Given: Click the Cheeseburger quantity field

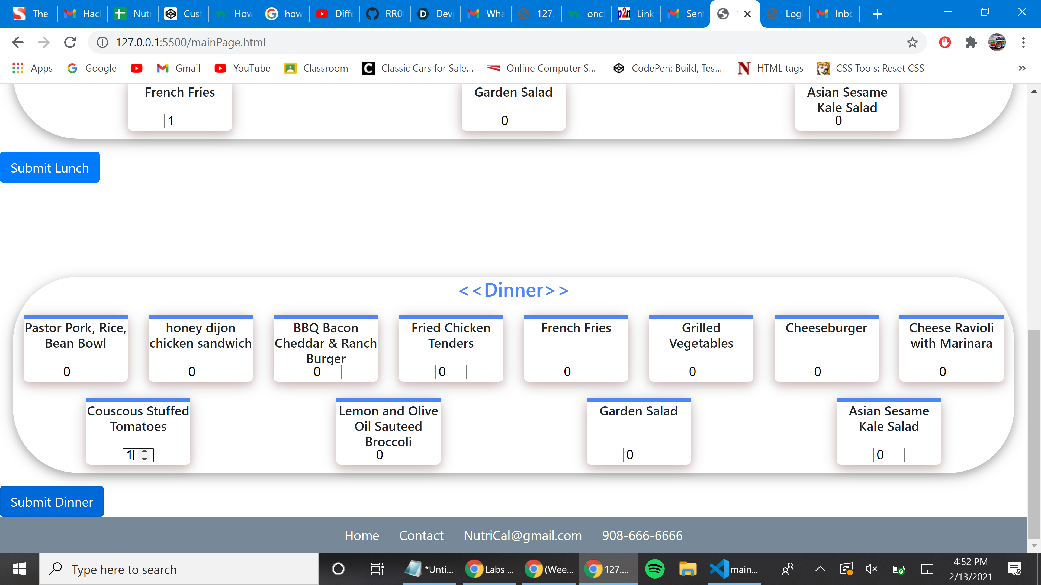Looking at the screenshot, I should point(826,371).
